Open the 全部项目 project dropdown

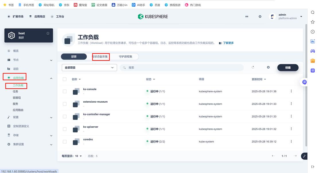(89, 67)
